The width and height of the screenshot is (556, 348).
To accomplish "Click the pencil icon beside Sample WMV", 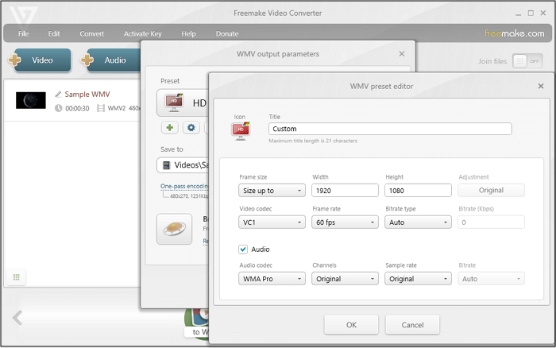I will click(x=58, y=95).
